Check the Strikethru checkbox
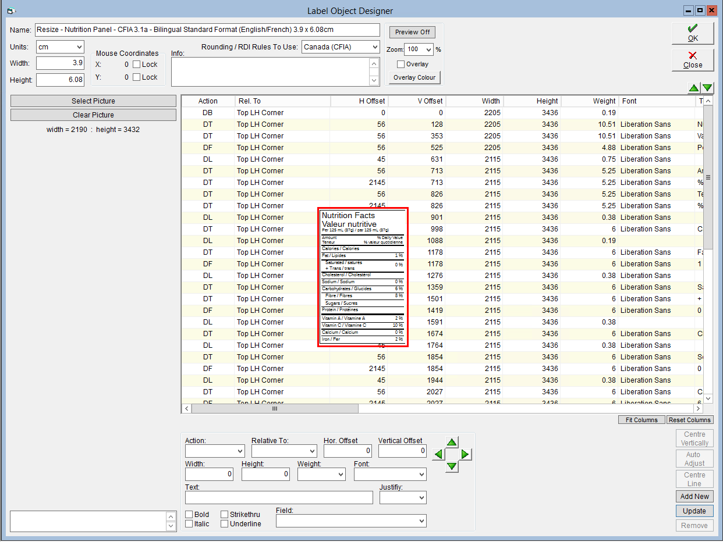The height and width of the screenshot is (542, 723). click(225, 515)
